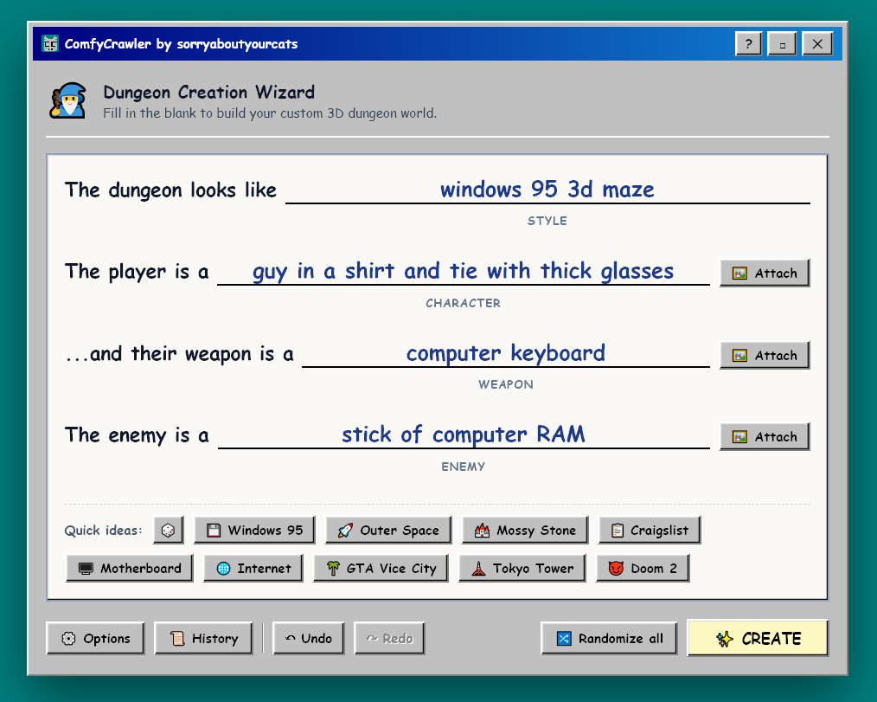Close the ComfyCrawler window
This screenshot has height=702, width=877.
click(817, 43)
